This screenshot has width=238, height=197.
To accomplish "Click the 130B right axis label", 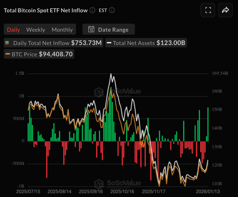I will pyautogui.click(x=217, y=147).
